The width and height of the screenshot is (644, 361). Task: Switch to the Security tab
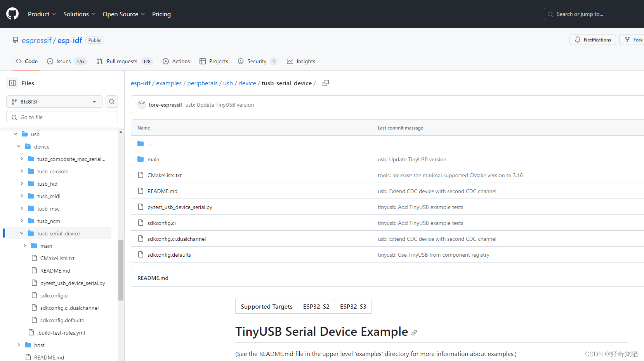257,61
